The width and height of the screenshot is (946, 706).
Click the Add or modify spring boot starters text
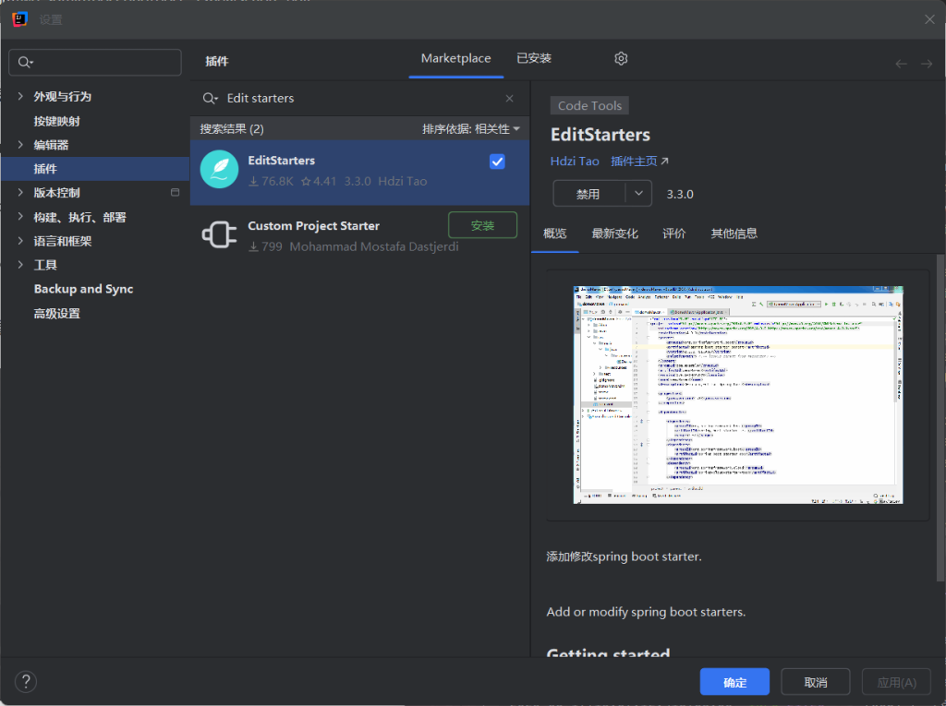tap(646, 612)
